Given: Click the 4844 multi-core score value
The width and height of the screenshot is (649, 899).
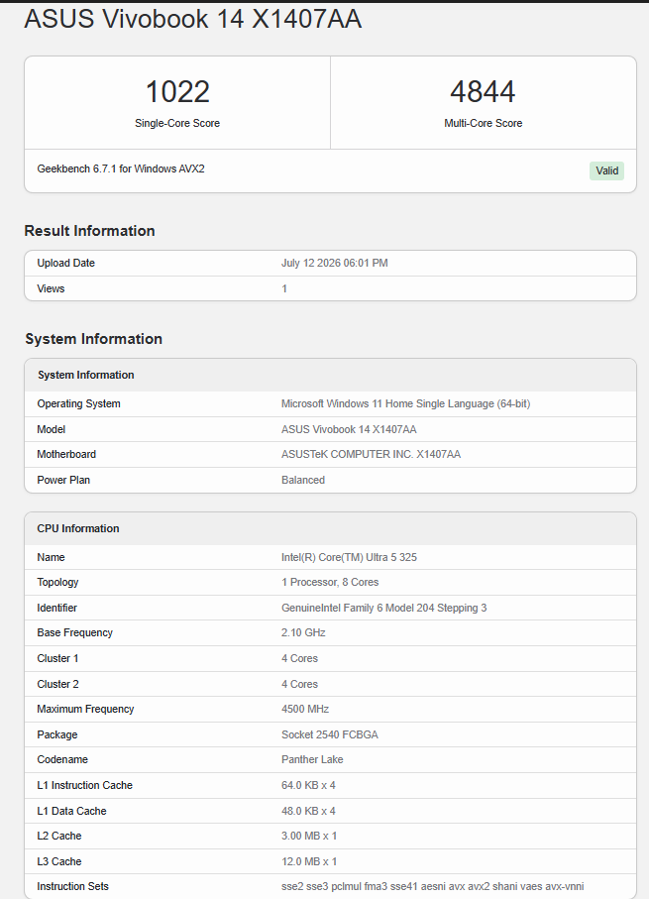Looking at the screenshot, I should (483, 92).
